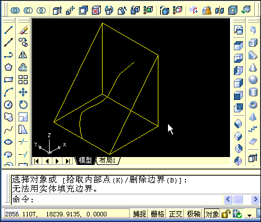The width and height of the screenshot is (261, 222).
Task: Select the Subtract solids tool
Action: (x=28, y=10)
